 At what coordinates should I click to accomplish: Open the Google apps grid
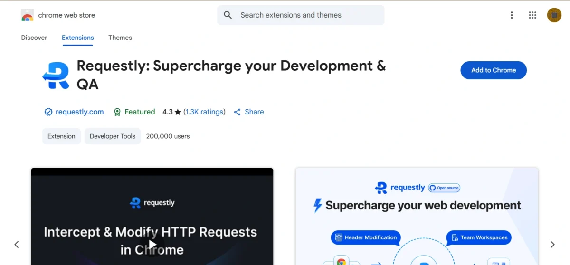point(532,15)
